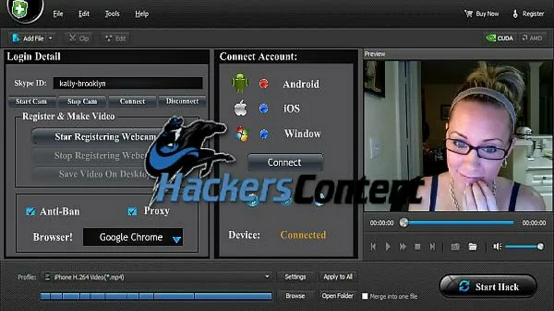Expand the Add File dropdown arrow

[51, 38]
